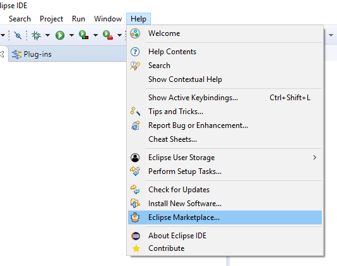This screenshot has width=337, height=266.
Task: Click the Debug bug toolbar icon
Action: pos(37,35)
